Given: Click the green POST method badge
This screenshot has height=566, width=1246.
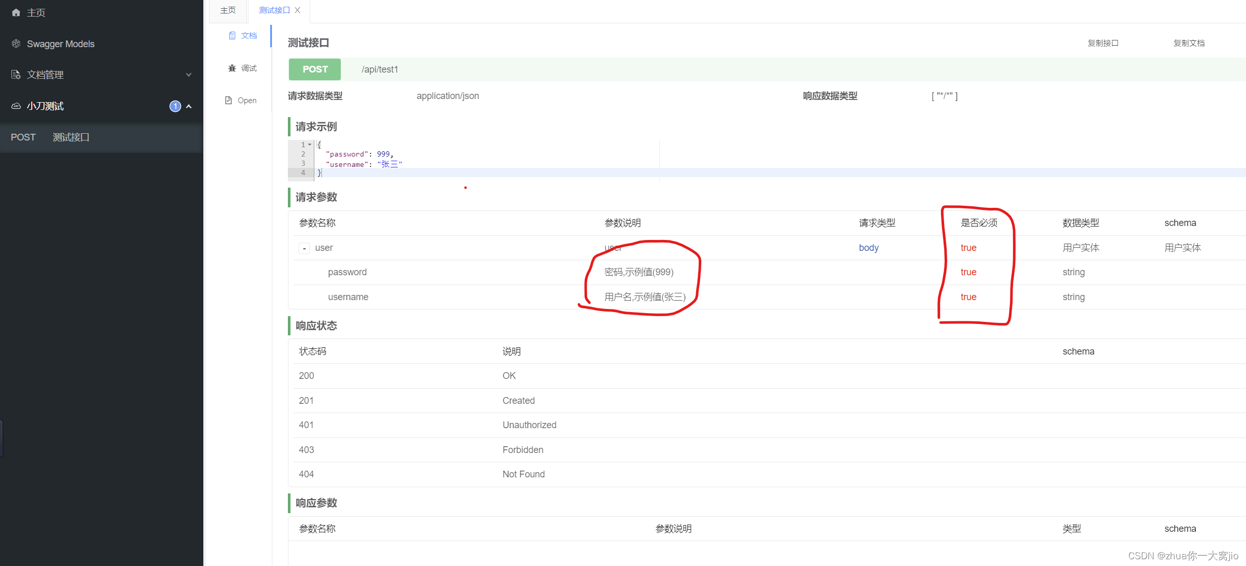Looking at the screenshot, I should [314, 69].
